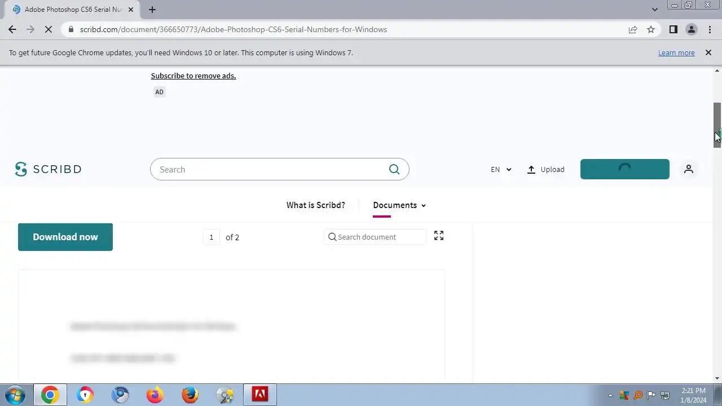Click the vertical scrollbar thumb
Image resolution: width=722 pixels, height=406 pixels.
[717, 125]
